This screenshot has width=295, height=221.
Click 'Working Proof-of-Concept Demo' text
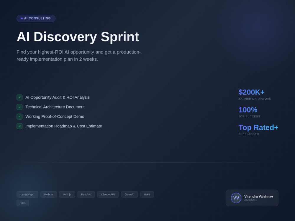click(x=55, y=116)
